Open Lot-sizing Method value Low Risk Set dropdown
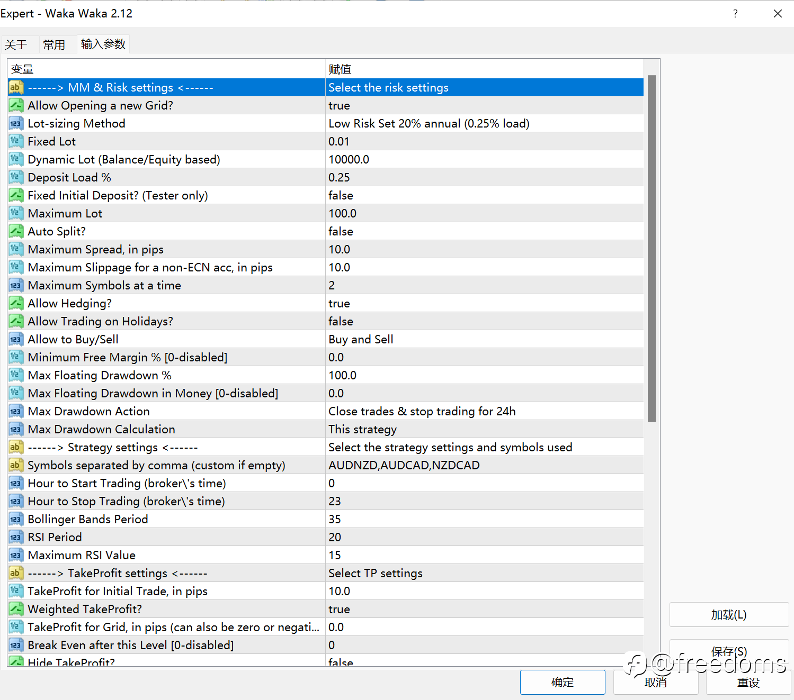This screenshot has width=794, height=700. click(x=485, y=123)
